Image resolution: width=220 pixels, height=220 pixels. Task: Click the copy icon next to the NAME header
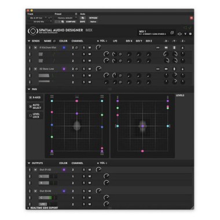coord(54,41)
